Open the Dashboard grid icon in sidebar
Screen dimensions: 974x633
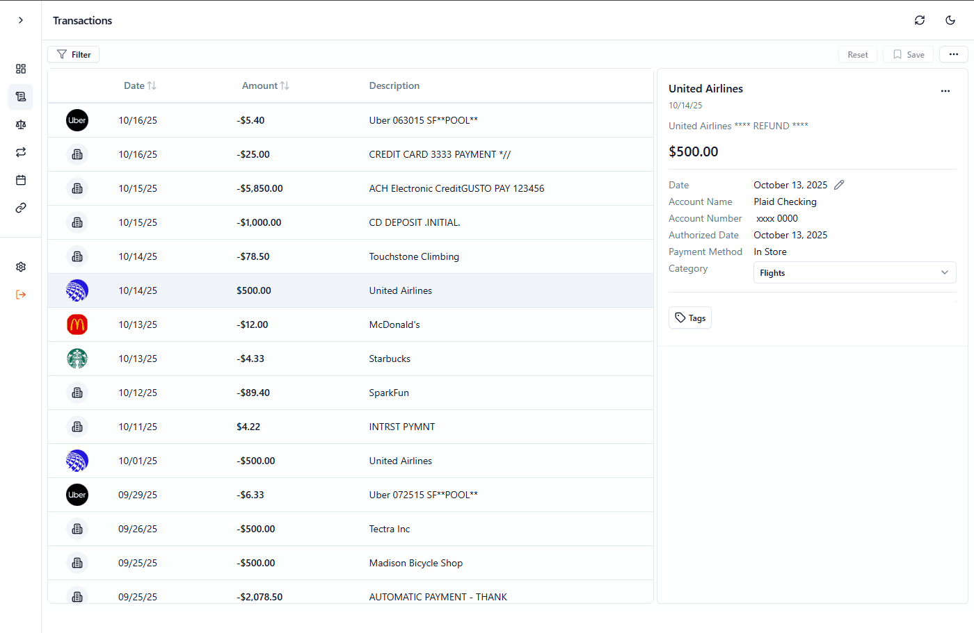tap(21, 69)
